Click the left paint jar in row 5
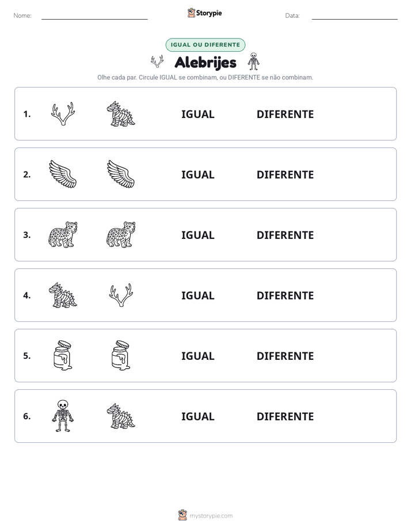Viewport: 411px width, 532px height. 63,356
